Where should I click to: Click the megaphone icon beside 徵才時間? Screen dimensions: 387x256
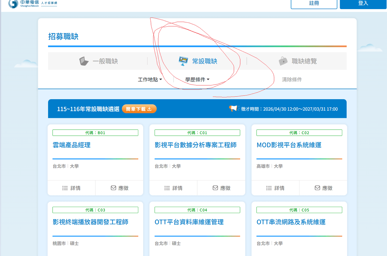233,109
